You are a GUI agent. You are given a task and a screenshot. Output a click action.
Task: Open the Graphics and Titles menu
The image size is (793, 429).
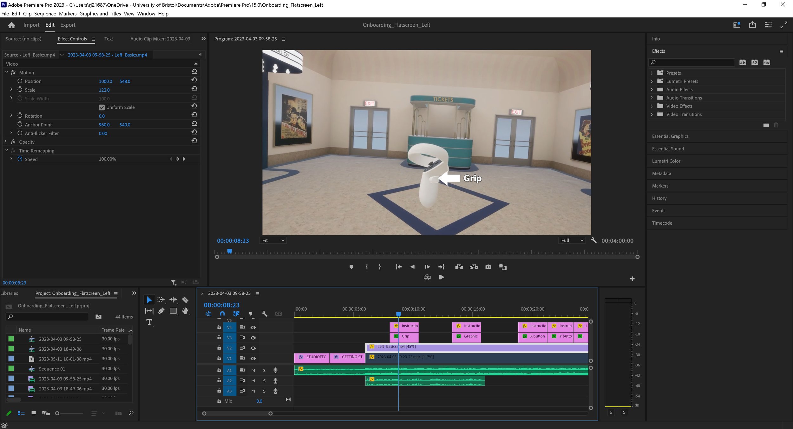100,14
